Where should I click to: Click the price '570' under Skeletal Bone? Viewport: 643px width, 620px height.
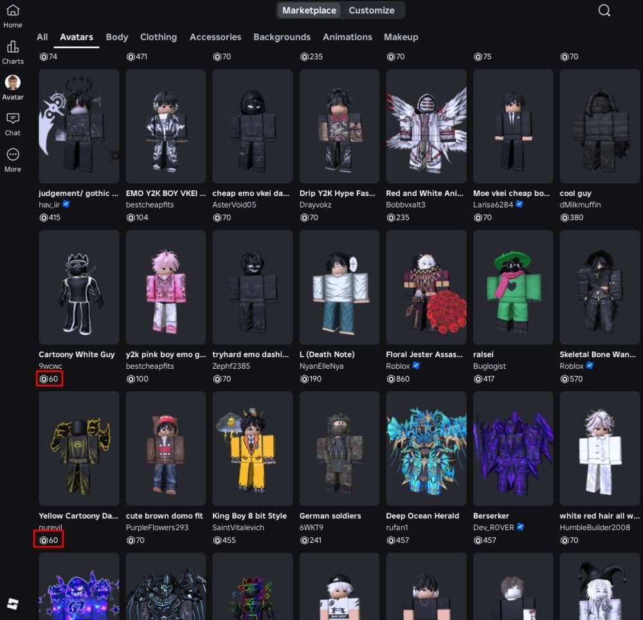pos(575,379)
